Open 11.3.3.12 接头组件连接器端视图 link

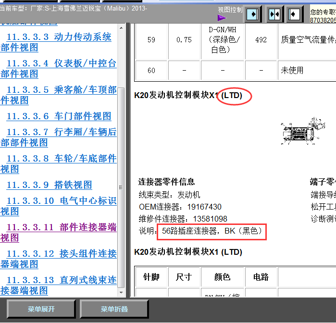point(59,259)
